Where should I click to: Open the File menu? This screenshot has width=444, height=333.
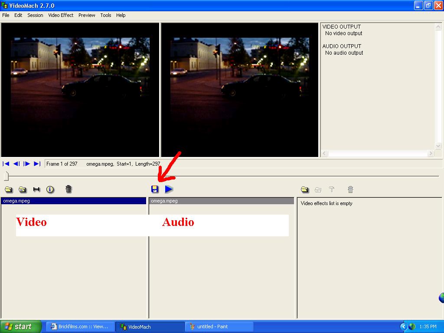click(x=6, y=15)
